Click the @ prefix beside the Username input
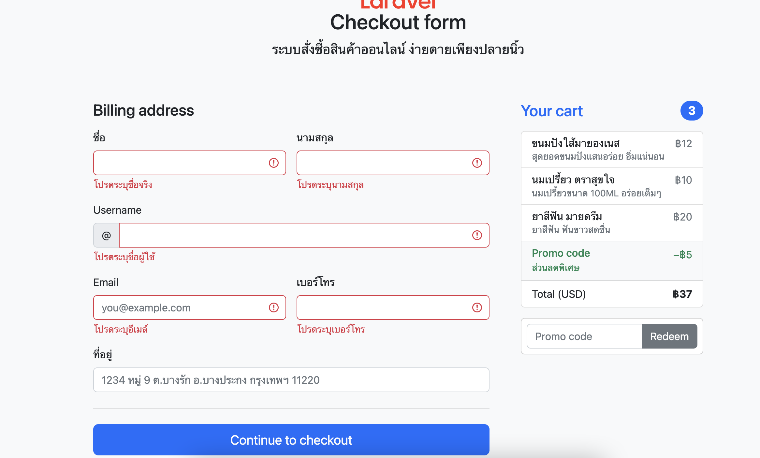The height and width of the screenshot is (458, 760). point(106,235)
